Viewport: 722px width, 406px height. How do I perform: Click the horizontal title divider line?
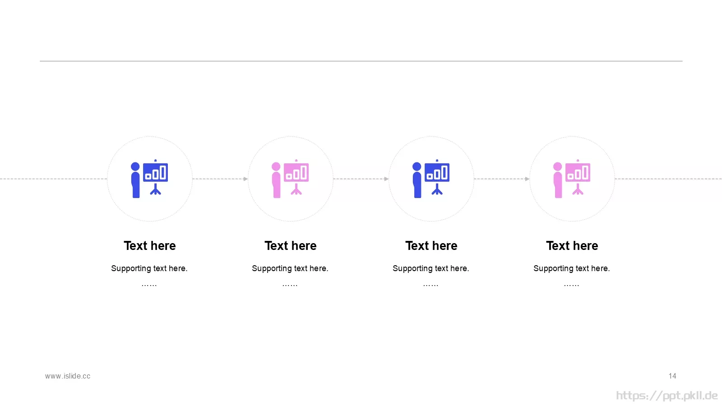pyautogui.click(x=361, y=61)
